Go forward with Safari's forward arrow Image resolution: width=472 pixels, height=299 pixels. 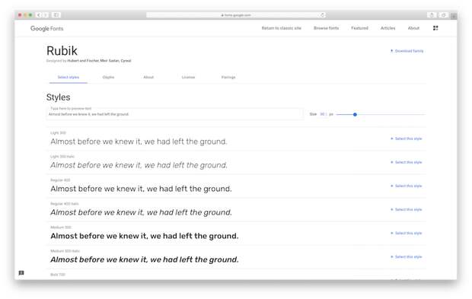click(46, 14)
